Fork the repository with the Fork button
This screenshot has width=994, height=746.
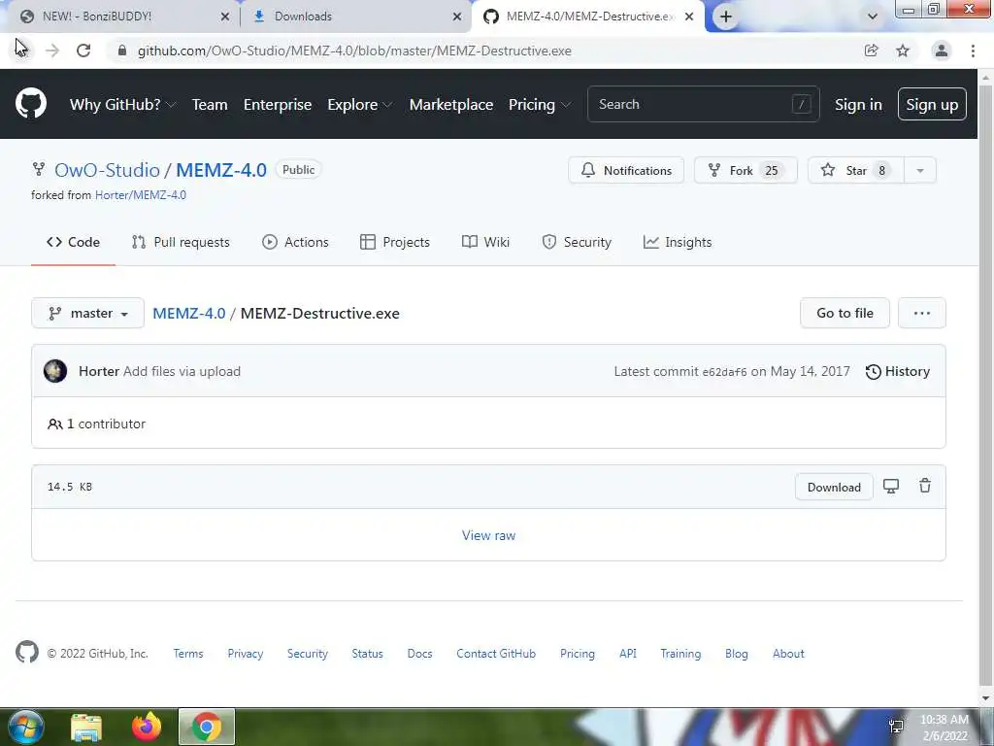point(745,170)
